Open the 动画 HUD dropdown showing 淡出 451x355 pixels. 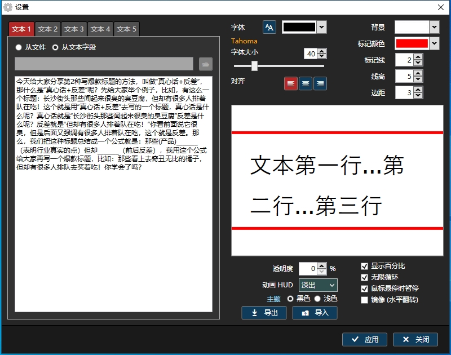tap(318, 285)
